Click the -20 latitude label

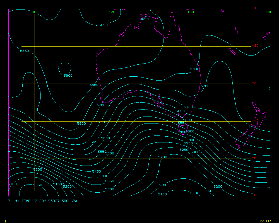[x=255, y=46]
